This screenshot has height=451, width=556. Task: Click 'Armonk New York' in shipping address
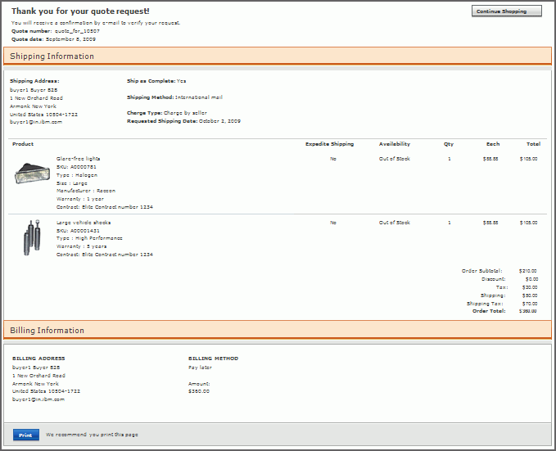coord(33,106)
